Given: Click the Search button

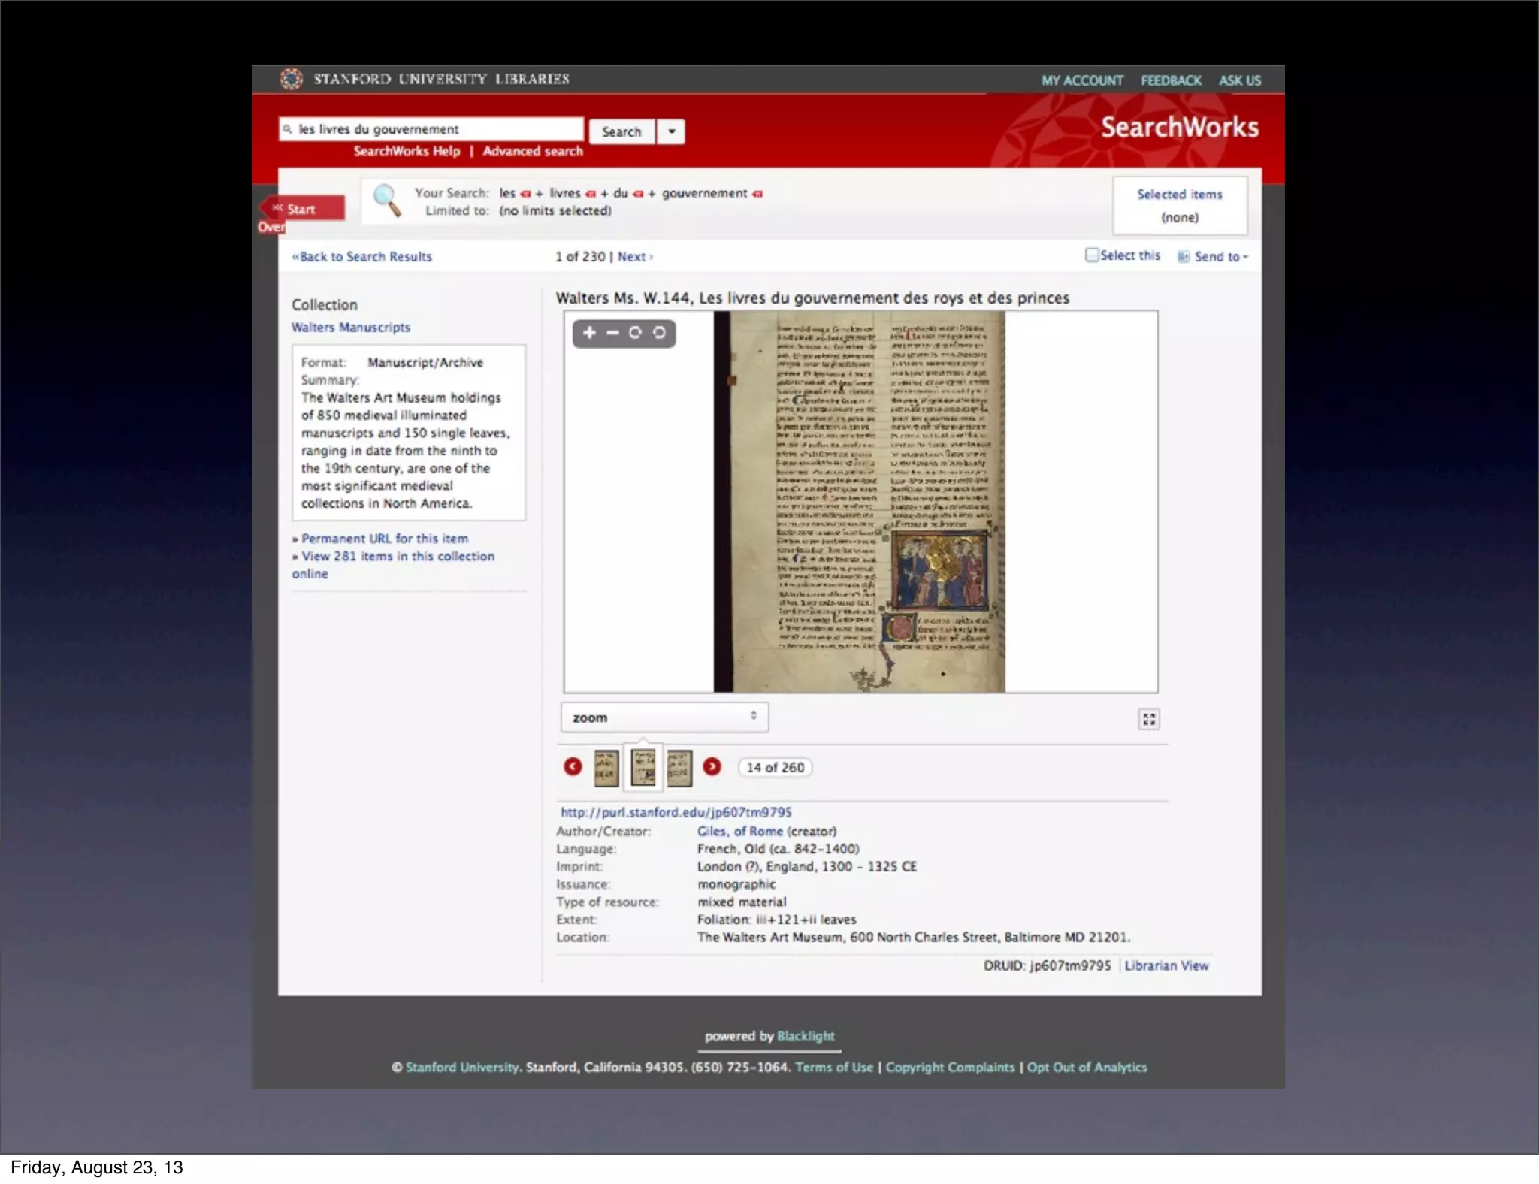Looking at the screenshot, I should click(621, 131).
